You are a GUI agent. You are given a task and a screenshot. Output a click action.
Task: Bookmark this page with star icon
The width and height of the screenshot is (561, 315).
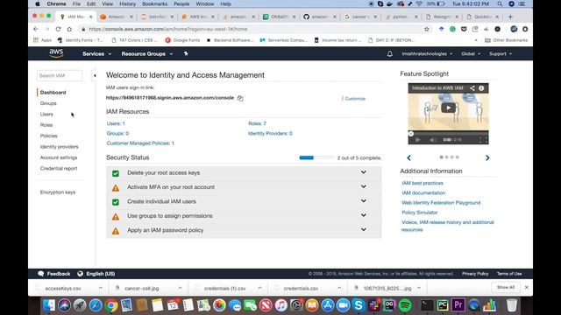(427, 29)
